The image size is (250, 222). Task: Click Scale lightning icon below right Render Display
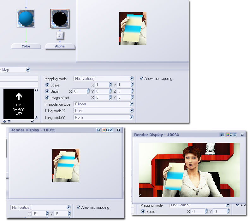(x=143, y=212)
